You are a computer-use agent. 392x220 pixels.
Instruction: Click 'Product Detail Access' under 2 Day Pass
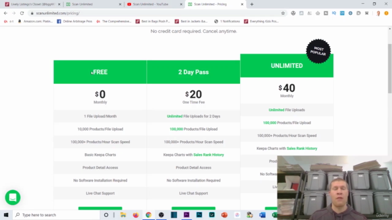(194, 167)
